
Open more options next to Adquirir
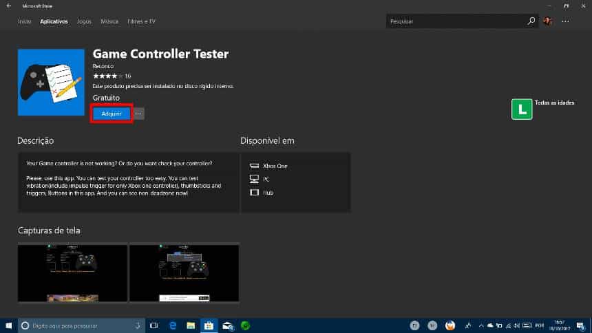click(138, 114)
